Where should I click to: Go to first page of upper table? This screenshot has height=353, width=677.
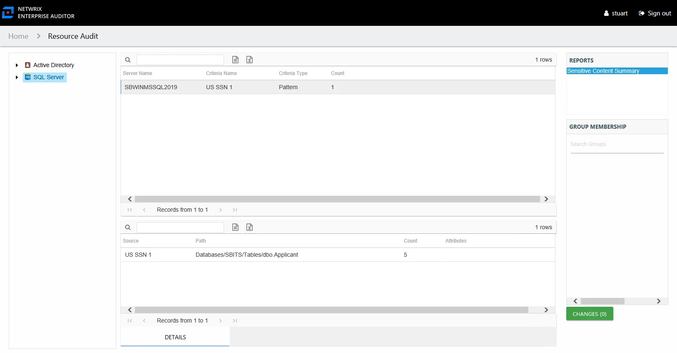click(x=130, y=210)
